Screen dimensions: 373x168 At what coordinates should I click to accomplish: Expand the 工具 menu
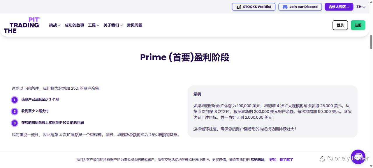tap(94, 25)
